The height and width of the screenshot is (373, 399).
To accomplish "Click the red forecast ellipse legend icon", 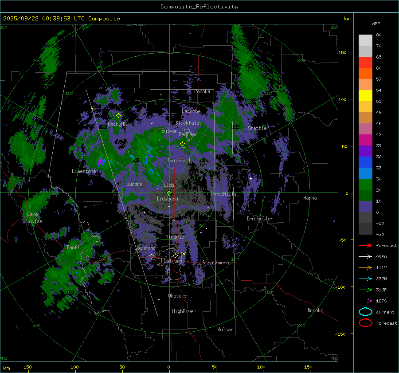I will [x=365, y=323].
